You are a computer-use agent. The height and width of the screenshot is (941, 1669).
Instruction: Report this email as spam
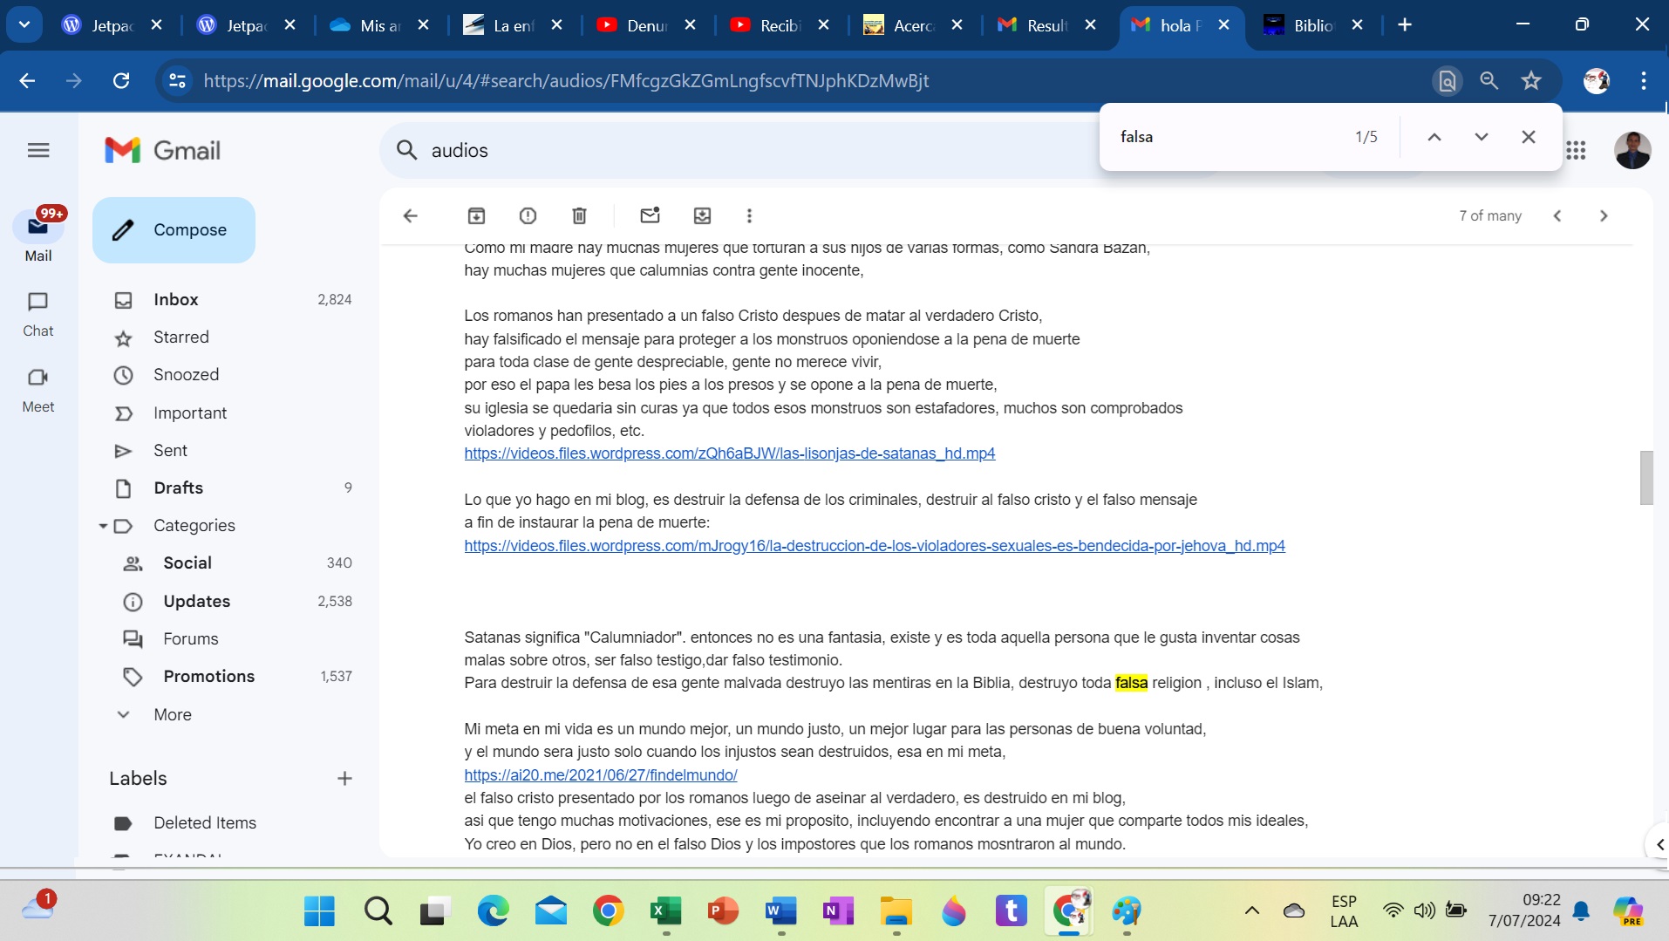pos(528,215)
